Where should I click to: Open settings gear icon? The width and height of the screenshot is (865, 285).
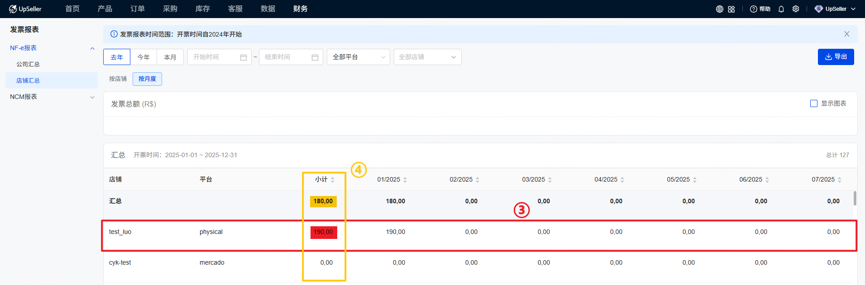(x=796, y=9)
